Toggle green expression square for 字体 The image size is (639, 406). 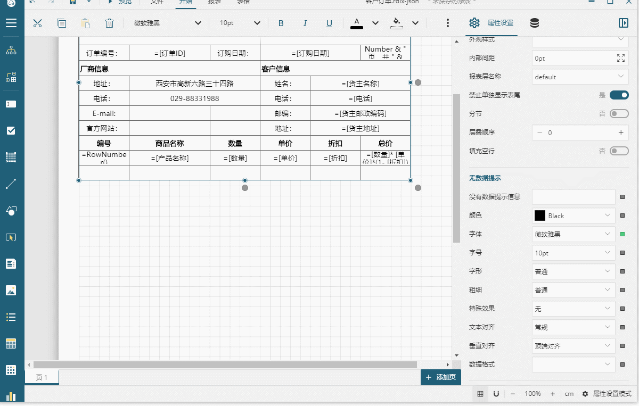click(622, 234)
